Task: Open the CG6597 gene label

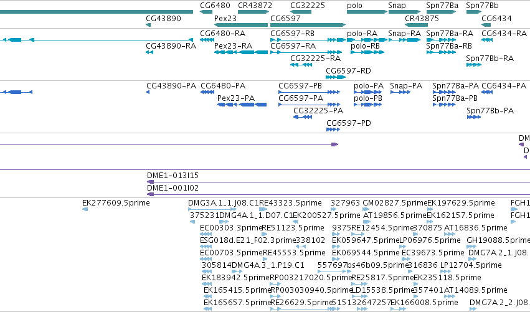Action: (x=285, y=18)
